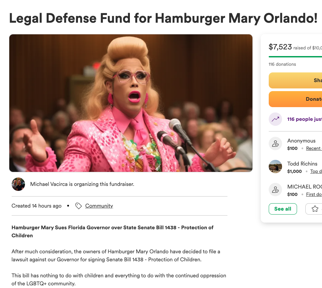Click the 116 people just donated text
The height and width of the screenshot is (288, 322).
305,119
